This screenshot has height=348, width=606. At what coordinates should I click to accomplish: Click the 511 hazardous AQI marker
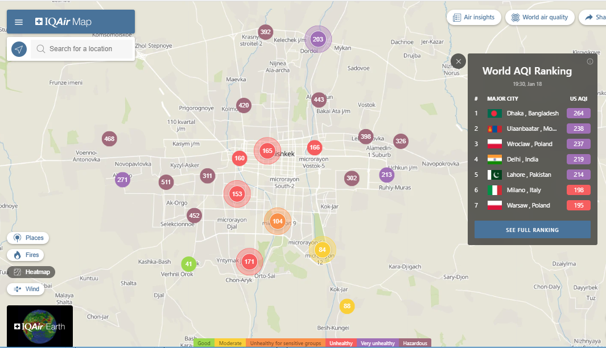tap(166, 183)
